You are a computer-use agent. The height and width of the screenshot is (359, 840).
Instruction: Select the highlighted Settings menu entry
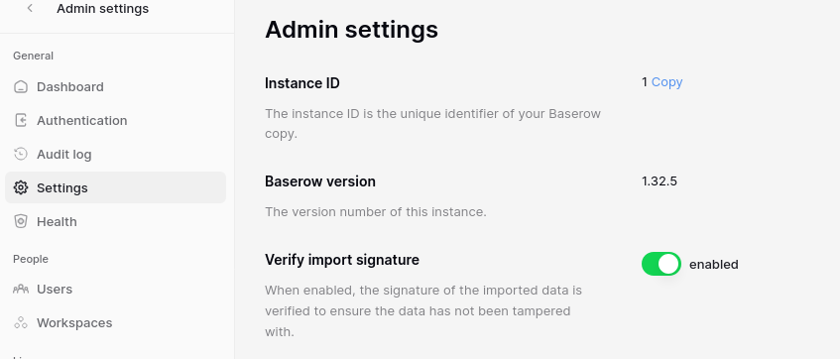click(x=115, y=187)
